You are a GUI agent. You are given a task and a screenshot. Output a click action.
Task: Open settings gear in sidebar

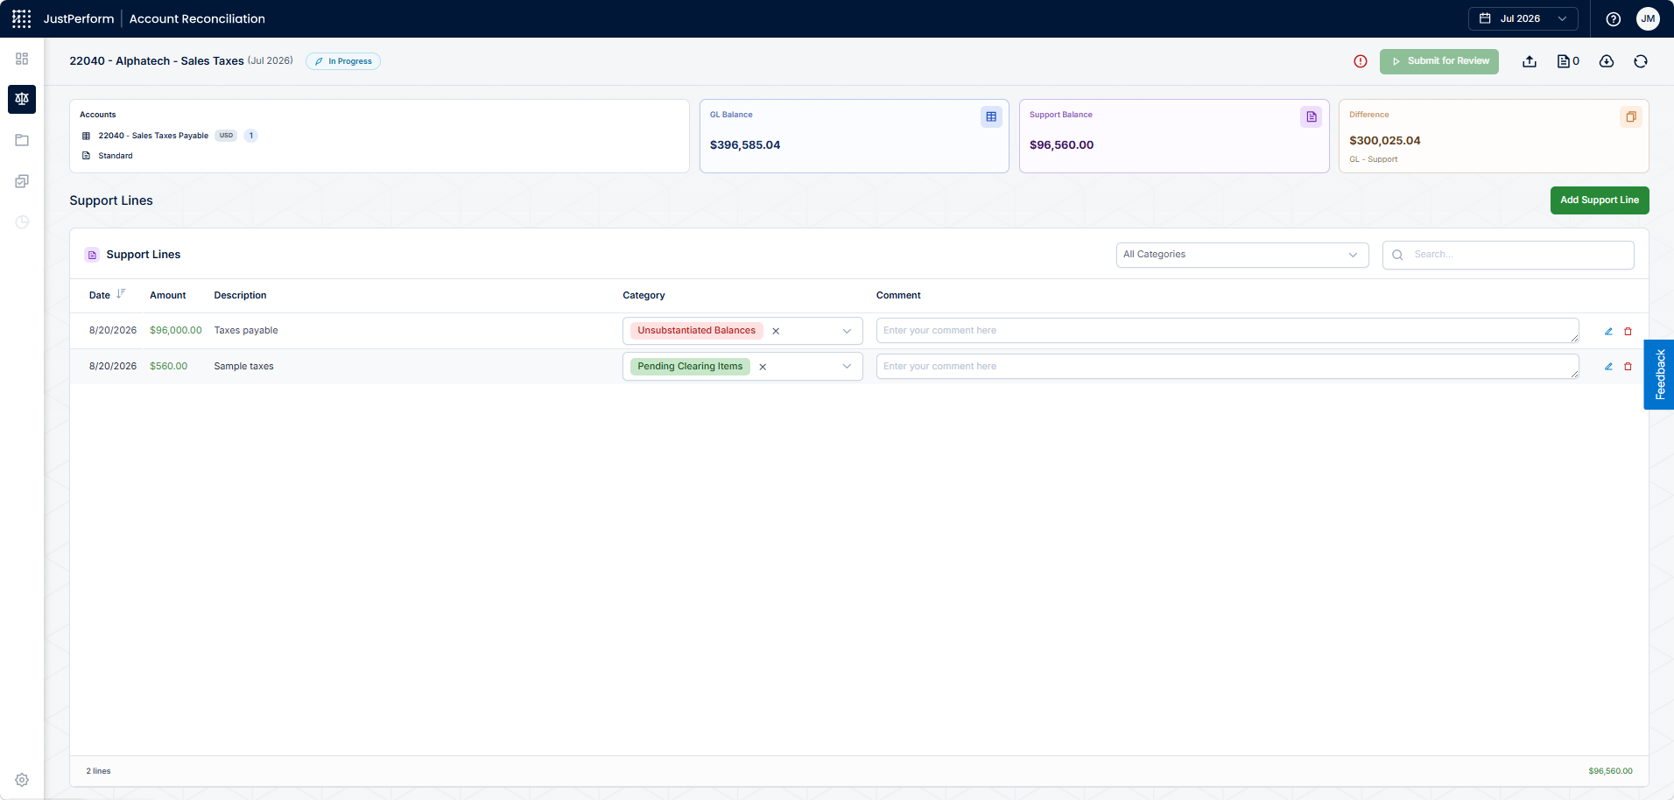tap(22, 780)
